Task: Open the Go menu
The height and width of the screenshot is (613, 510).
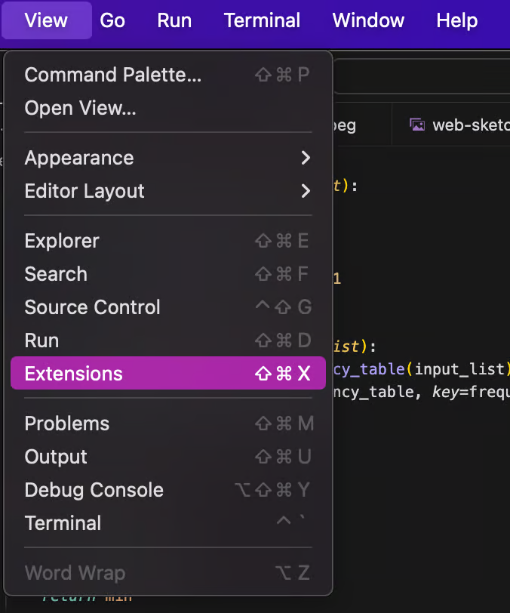Action: [112, 20]
